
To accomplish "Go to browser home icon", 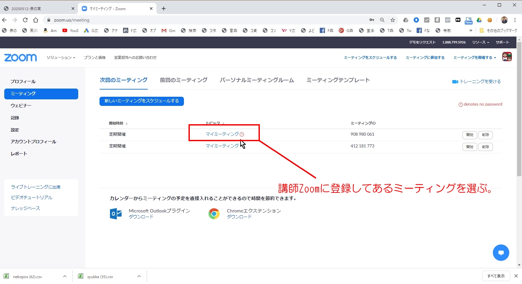I will pos(36,20).
